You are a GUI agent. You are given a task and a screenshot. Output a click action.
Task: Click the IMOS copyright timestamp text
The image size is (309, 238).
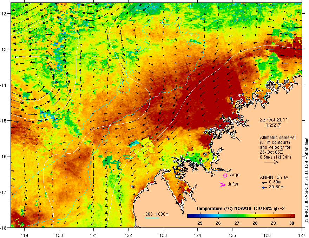(x=306, y=180)
